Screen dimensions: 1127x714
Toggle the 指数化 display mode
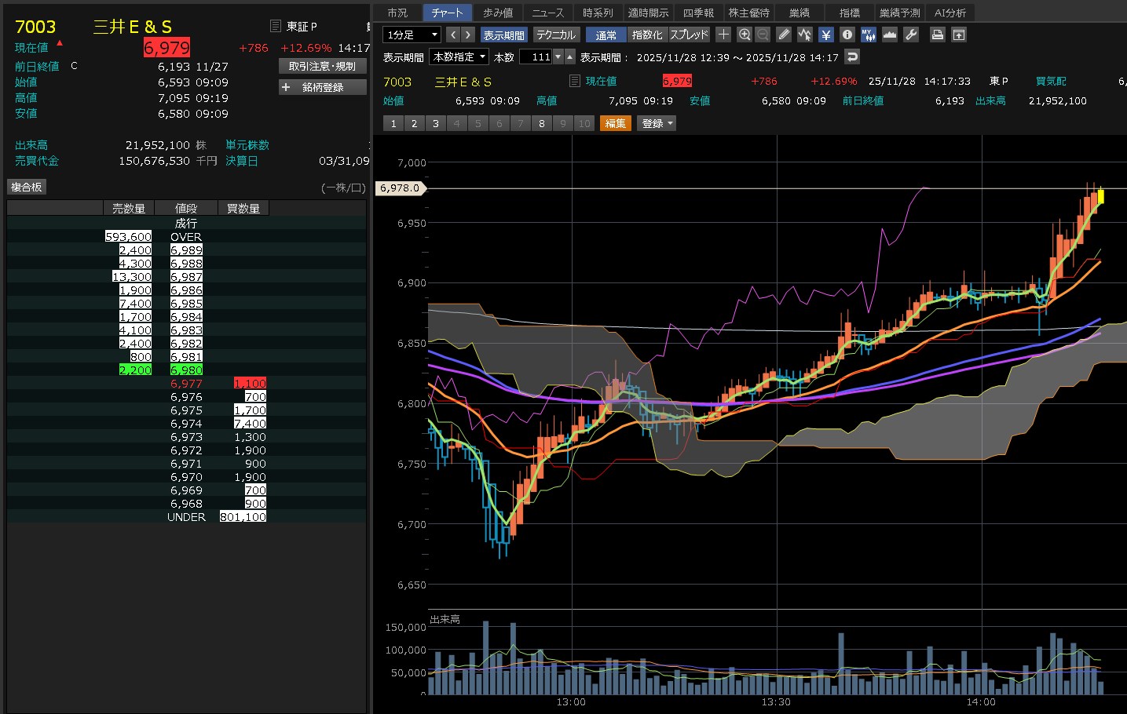pos(647,35)
